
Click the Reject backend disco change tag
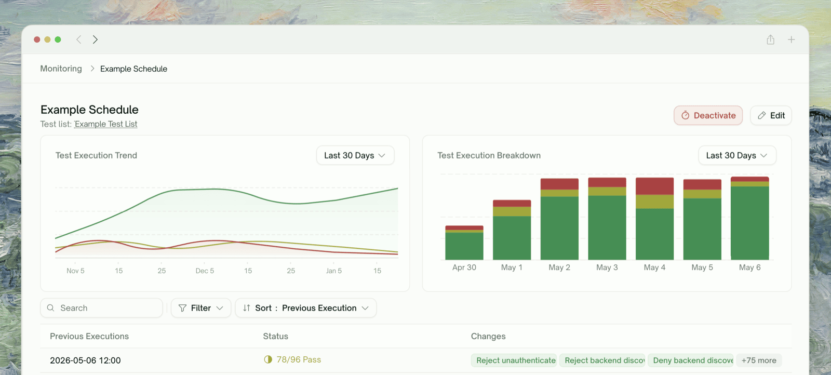(x=602, y=360)
